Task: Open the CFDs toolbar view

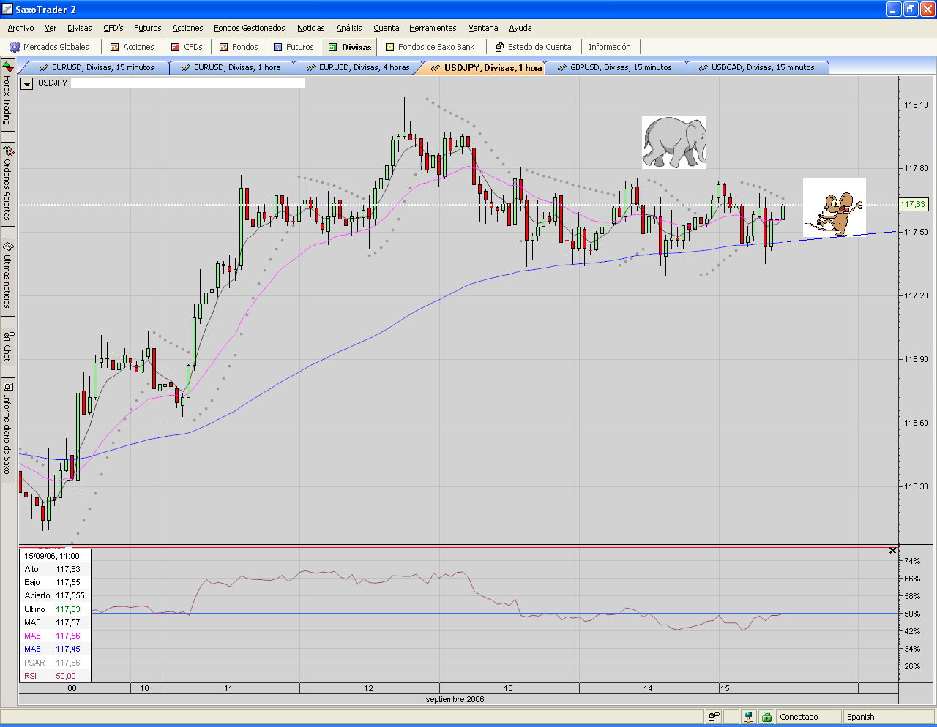Action: click(187, 47)
